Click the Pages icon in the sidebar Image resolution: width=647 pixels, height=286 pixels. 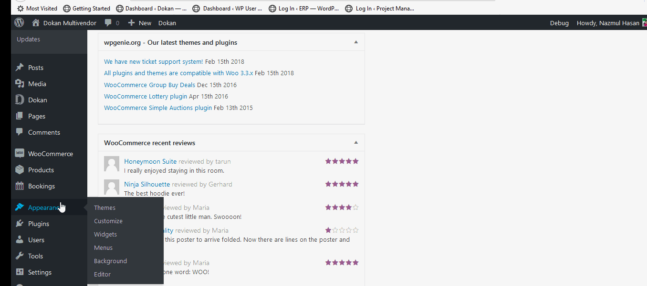coord(20,116)
